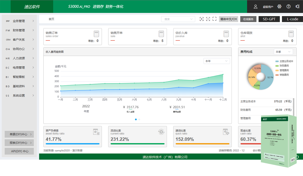Expand chevron beside 系统设置
This screenshot has width=303, height=176.
(33, 95)
